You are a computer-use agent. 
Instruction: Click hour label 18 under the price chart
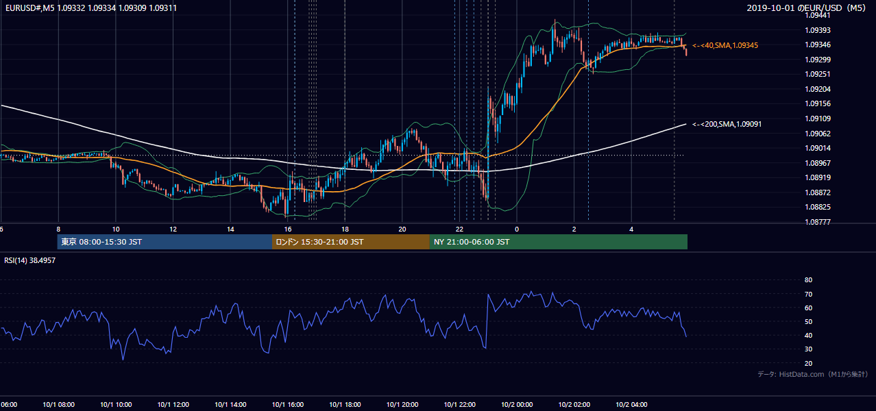[345, 229]
